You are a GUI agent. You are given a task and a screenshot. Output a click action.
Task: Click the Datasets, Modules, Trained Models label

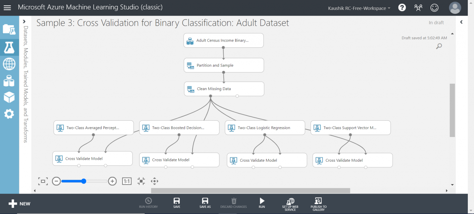click(26, 84)
